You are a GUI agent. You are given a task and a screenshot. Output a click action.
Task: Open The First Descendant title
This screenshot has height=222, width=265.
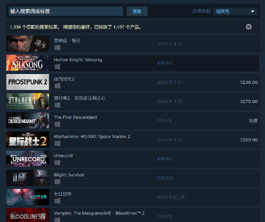(76, 118)
